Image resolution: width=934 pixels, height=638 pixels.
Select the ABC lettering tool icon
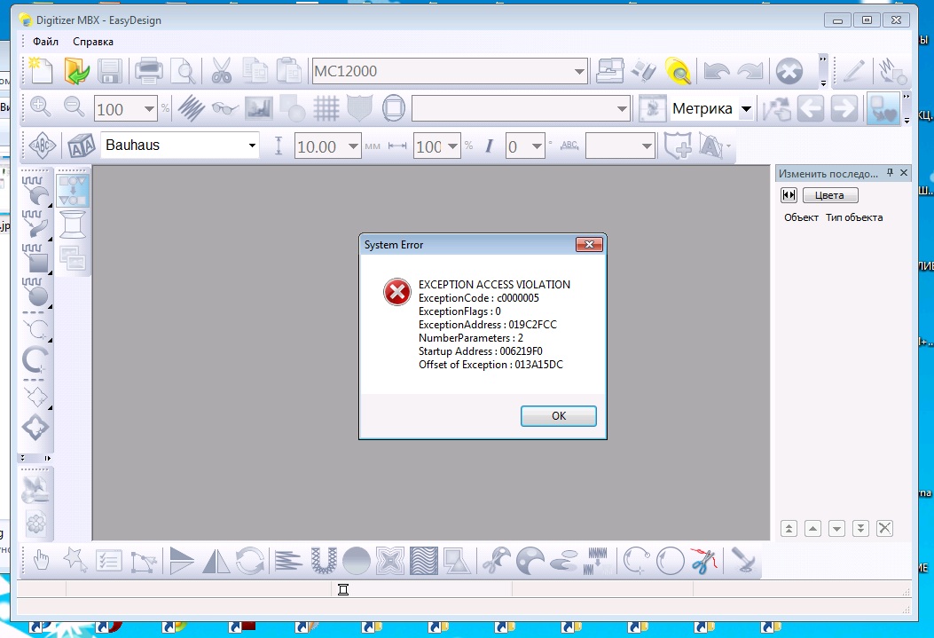point(42,146)
